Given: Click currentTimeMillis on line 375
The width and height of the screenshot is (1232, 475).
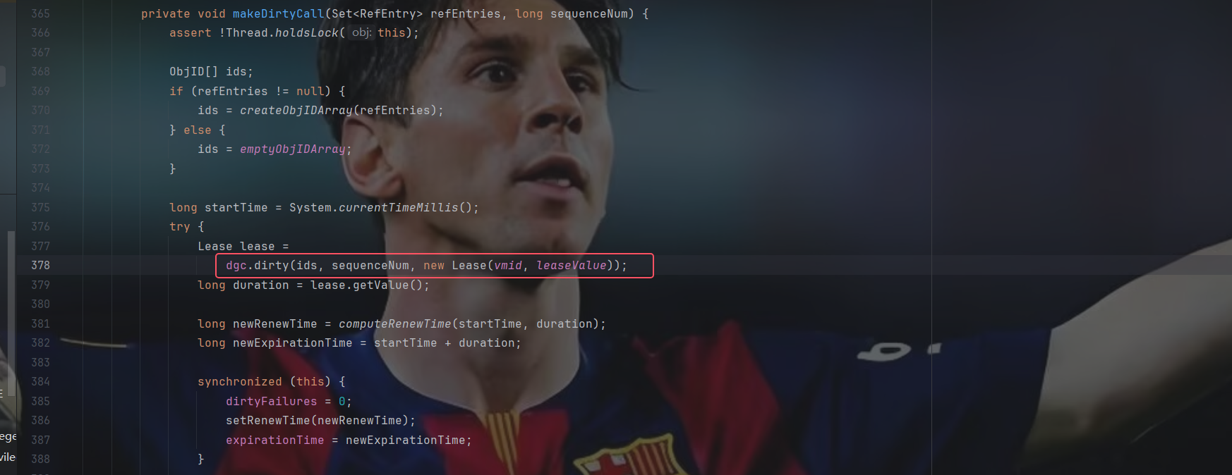Looking at the screenshot, I should click(x=399, y=208).
